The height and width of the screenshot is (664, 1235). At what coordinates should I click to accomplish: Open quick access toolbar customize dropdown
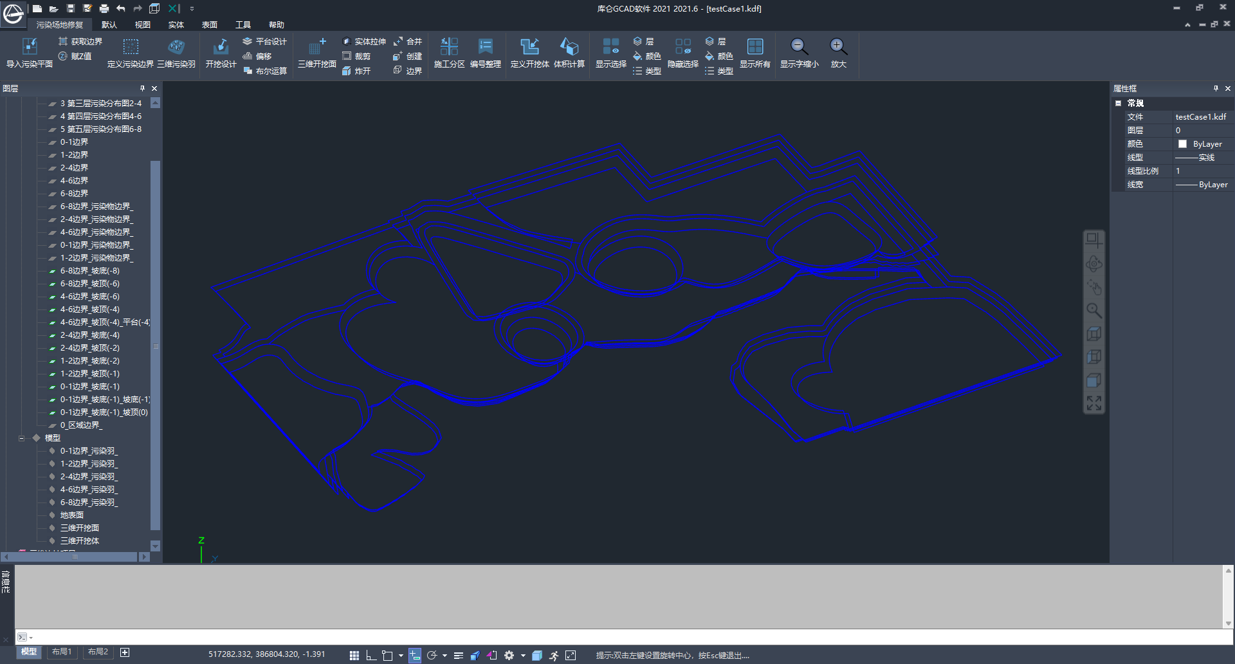[x=192, y=8]
